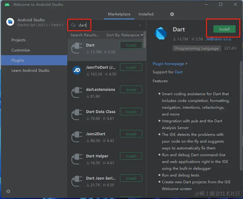Open the Sort By: Relevance dropdown

(125, 35)
